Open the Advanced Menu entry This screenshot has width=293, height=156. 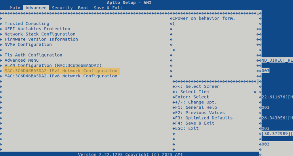click(21, 60)
